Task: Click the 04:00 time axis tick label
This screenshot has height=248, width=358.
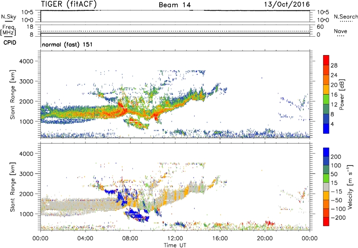Action: (85, 239)
